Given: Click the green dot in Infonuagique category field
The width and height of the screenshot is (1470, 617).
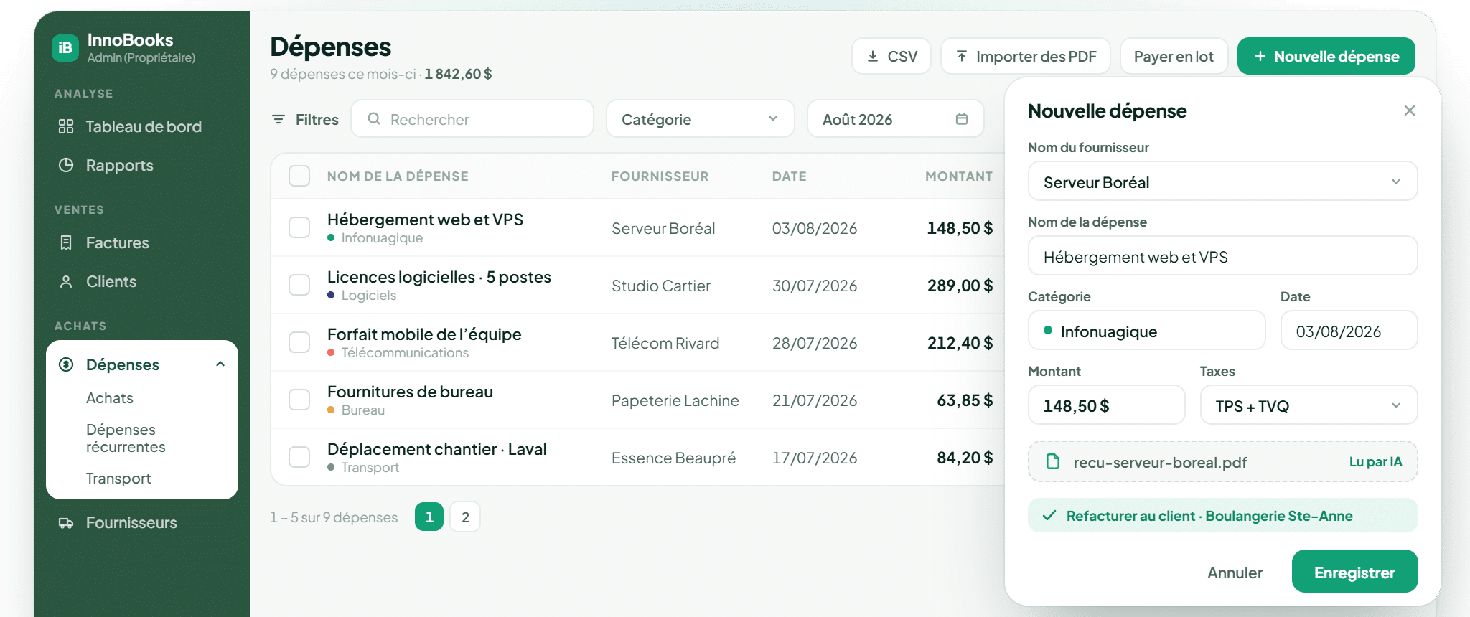Looking at the screenshot, I should [1048, 331].
